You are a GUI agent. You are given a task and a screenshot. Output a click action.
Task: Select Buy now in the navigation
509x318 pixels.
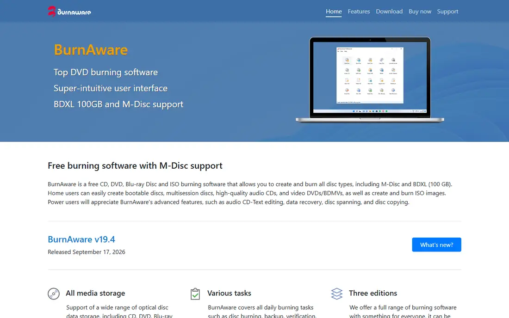point(420,12)
